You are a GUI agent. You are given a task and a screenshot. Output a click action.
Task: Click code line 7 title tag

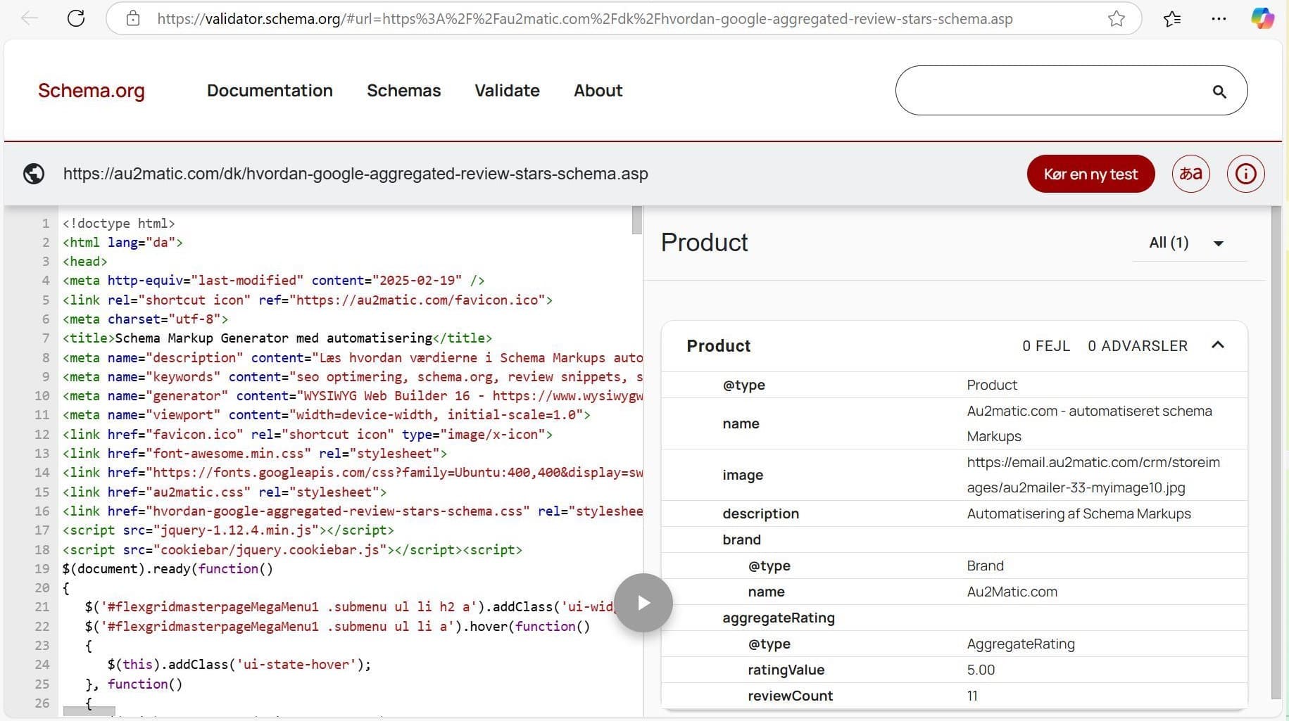point(277,338)
